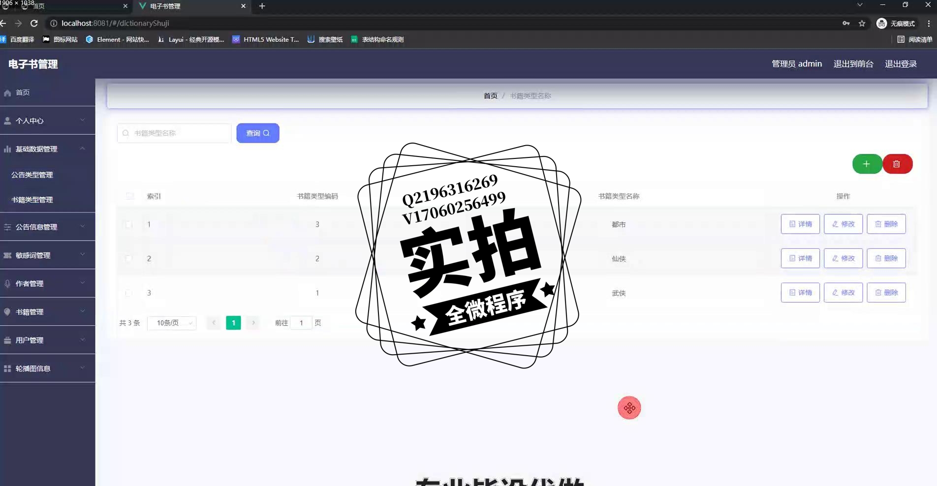The width and height of the screenshot is (937, 486).
Task: Click the green plus add button
Action: pyautogui.click(x=867, y=164)
